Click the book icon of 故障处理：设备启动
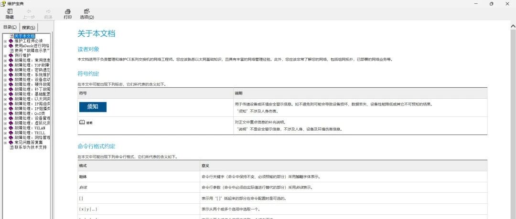The width and height of the screenshot is (516, 219). pos(11,80)
